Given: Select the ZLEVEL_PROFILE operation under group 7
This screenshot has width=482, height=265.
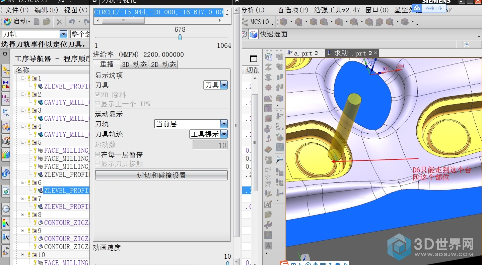Looking at the screenshot, I should [67, 207].
